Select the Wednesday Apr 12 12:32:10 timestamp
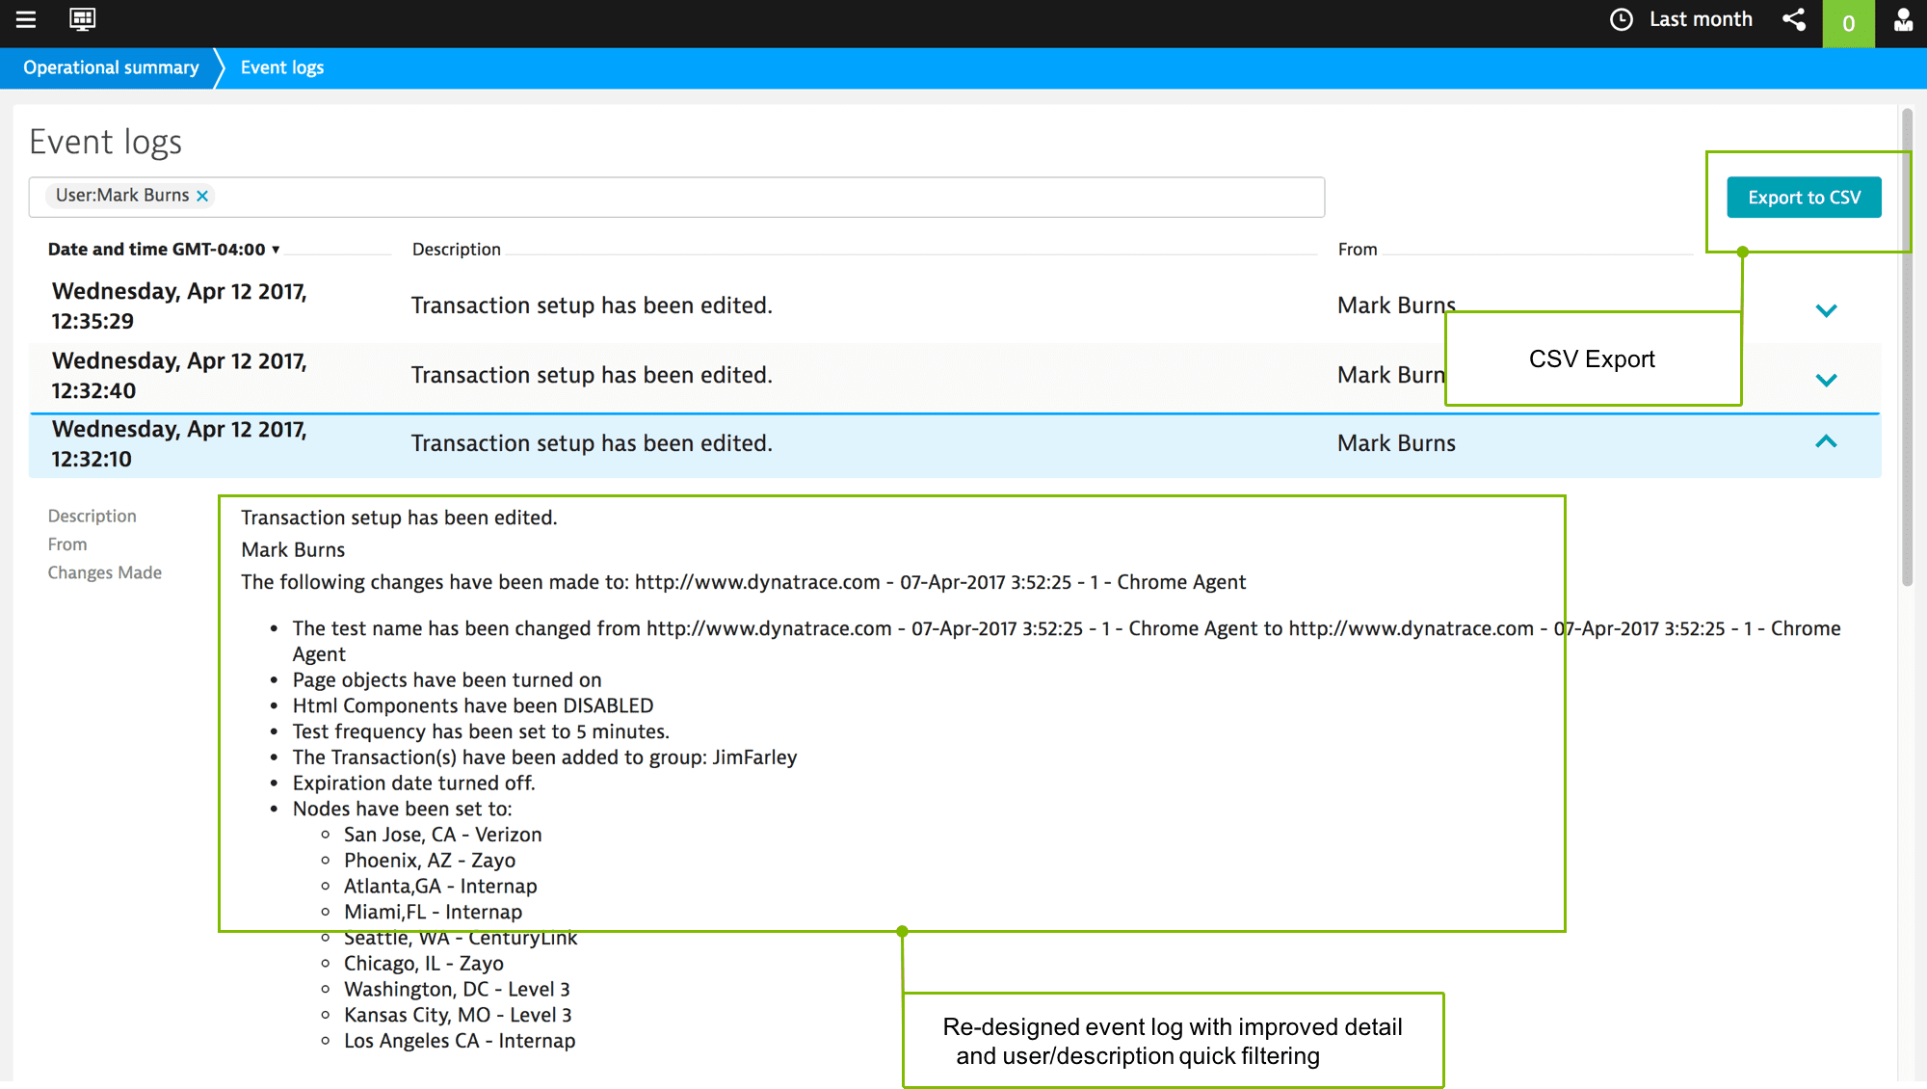 (x=179, y=443)
